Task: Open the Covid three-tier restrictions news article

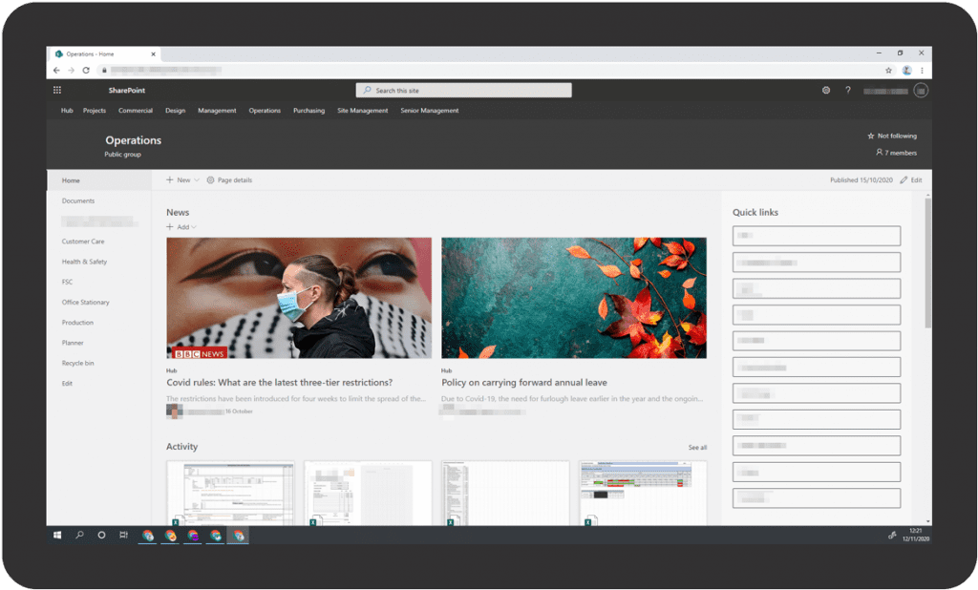Action: pos(282,382)
